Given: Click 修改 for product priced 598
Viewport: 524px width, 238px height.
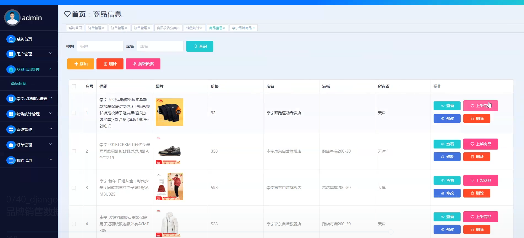Looking at the screenshot, I should [447, 193].
